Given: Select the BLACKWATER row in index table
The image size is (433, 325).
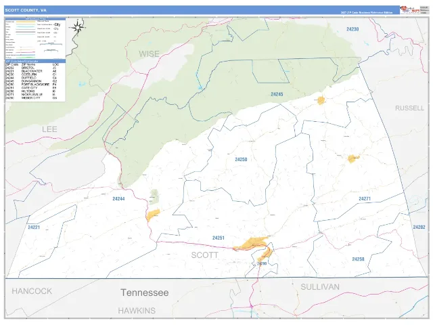Looking at the screenshot, I should (32, 71).
